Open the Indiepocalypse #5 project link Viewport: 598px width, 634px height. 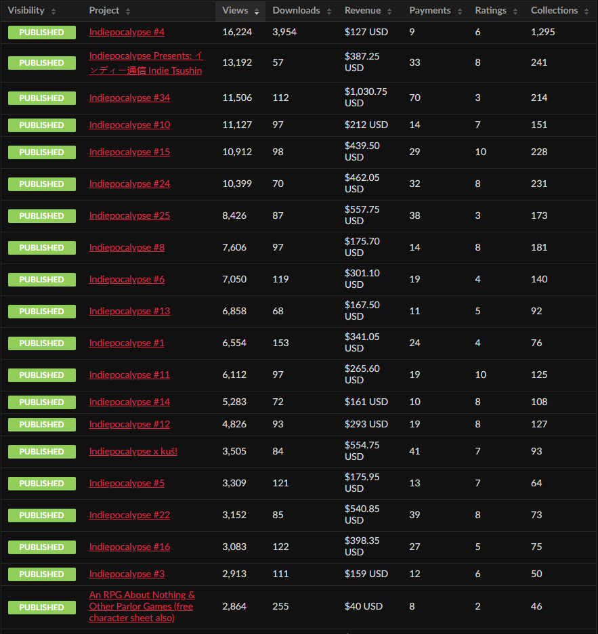click(127, 483)
